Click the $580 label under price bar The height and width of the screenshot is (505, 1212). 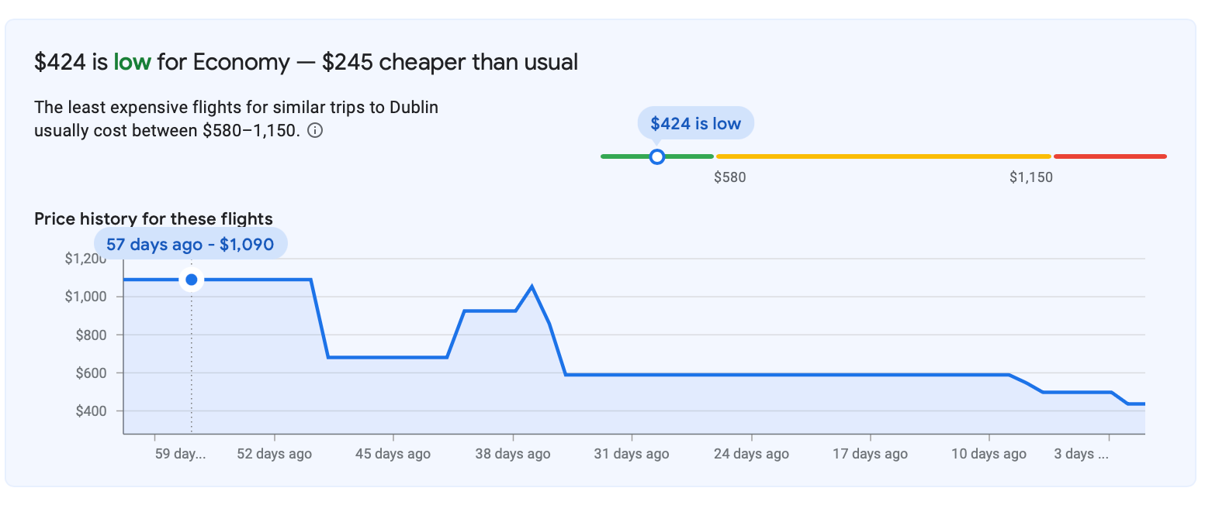[730, 178]
